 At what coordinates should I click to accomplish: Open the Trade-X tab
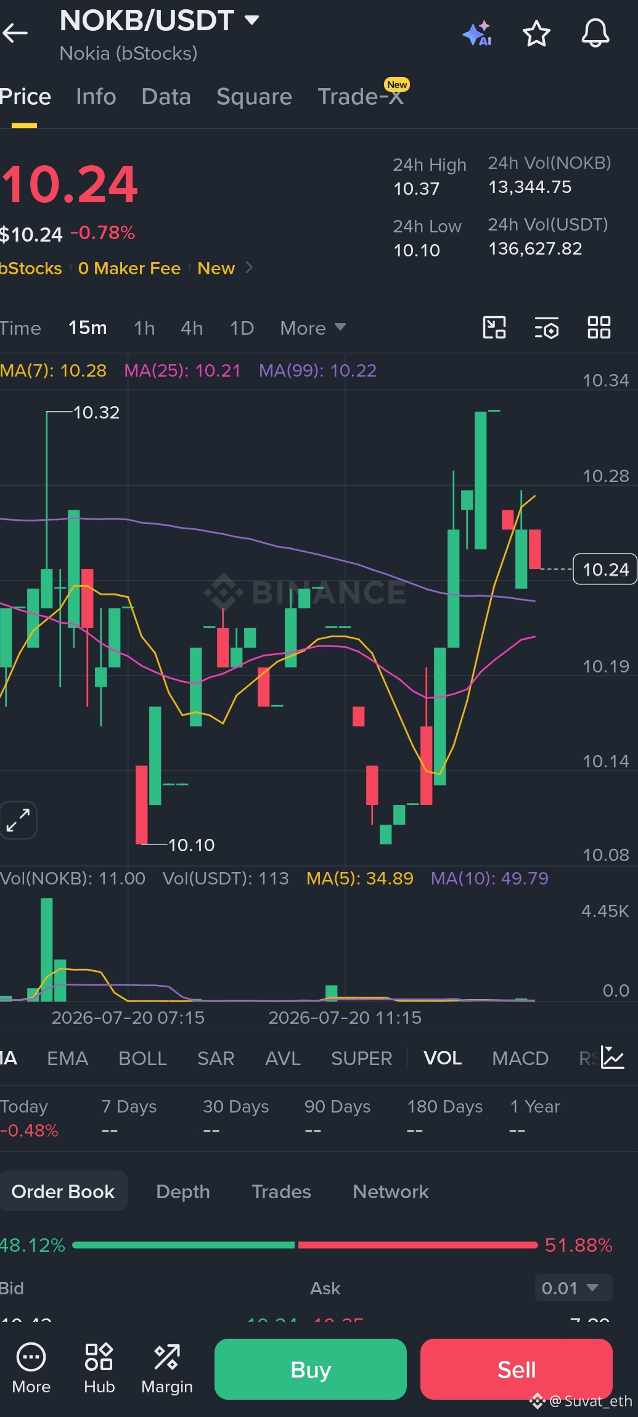[361, 97]
